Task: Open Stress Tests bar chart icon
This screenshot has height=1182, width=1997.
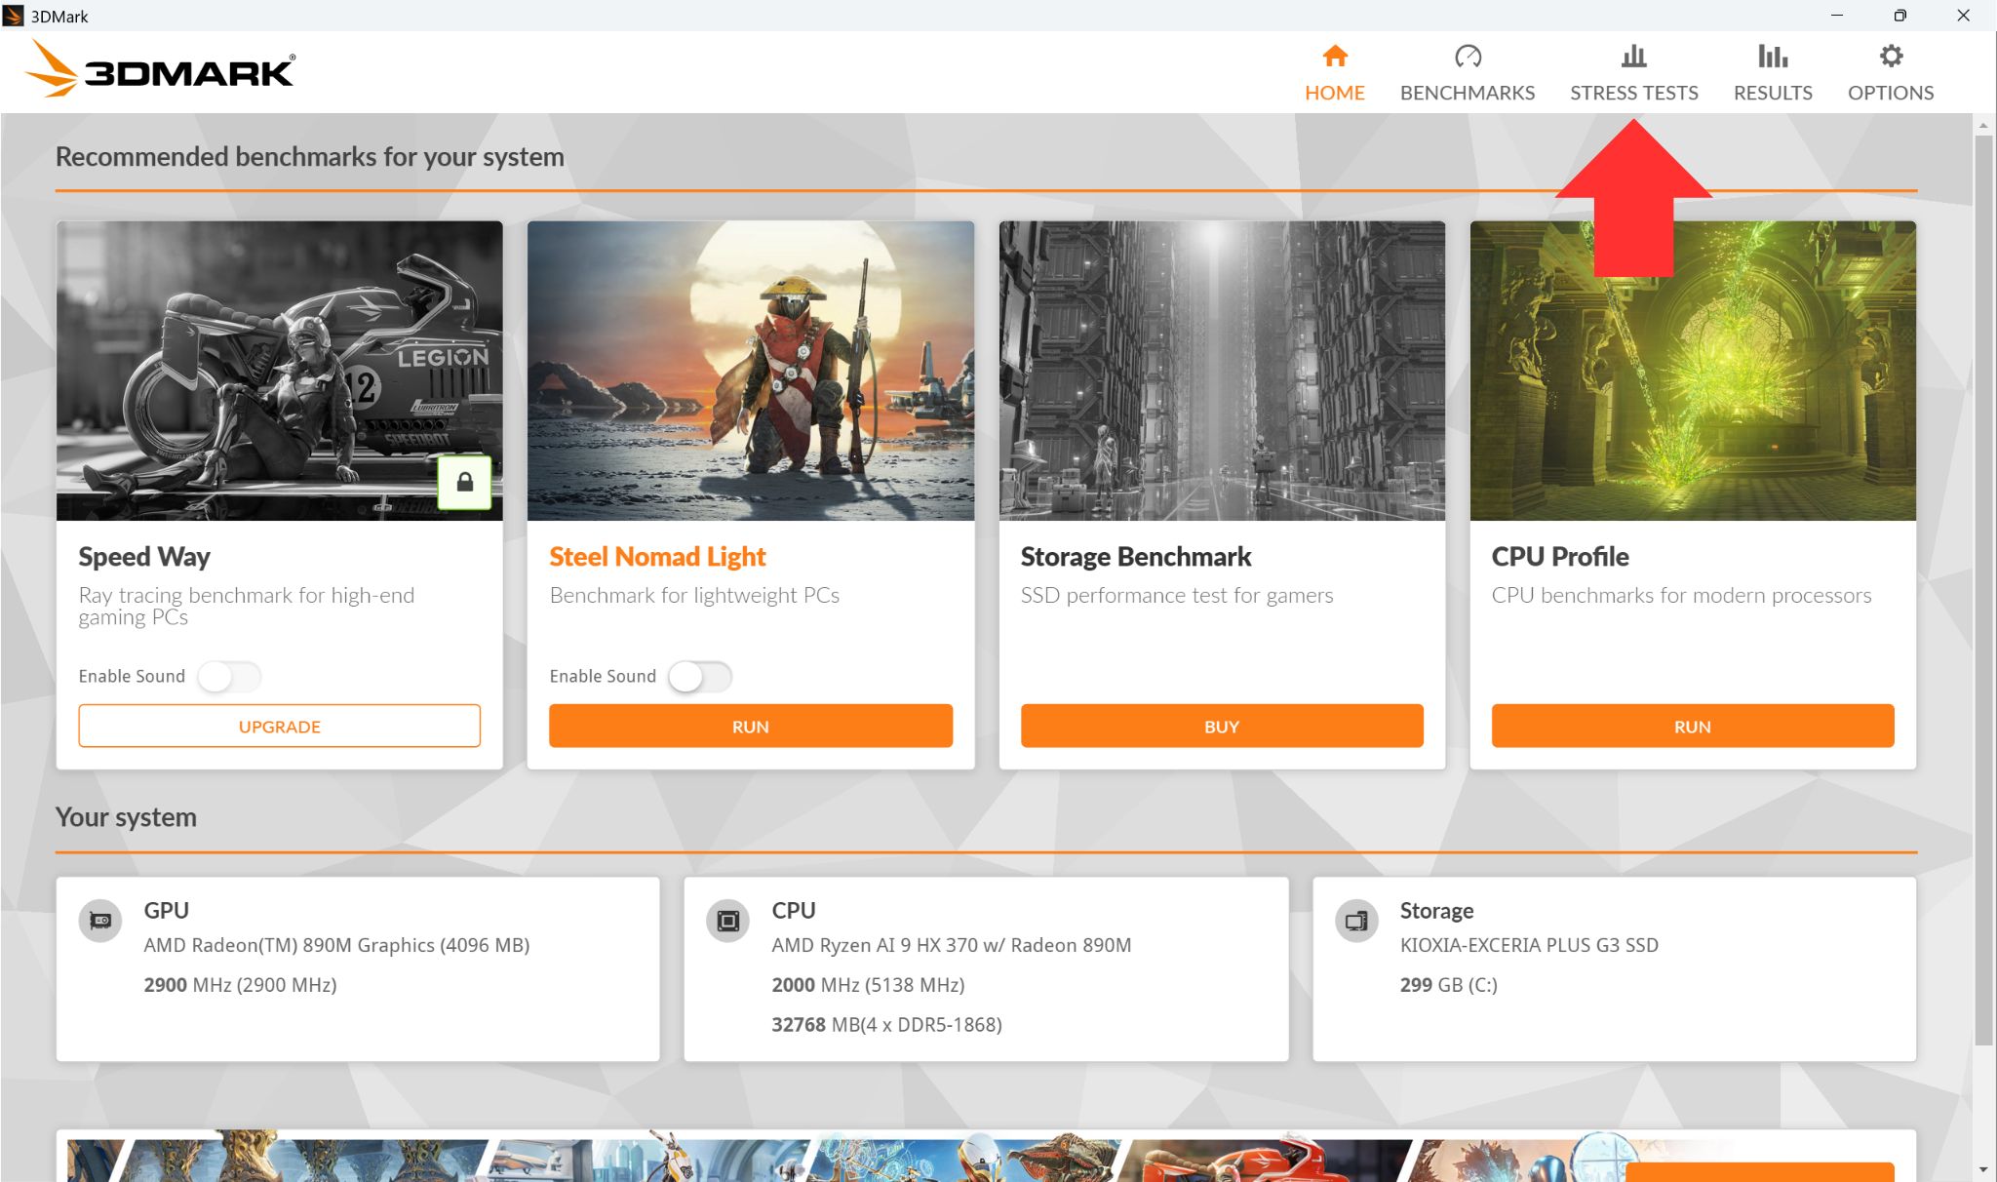Action: (x=1633, y=57)
